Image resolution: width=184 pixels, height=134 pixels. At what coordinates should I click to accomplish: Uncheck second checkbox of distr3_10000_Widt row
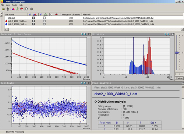tap(44, 24)
